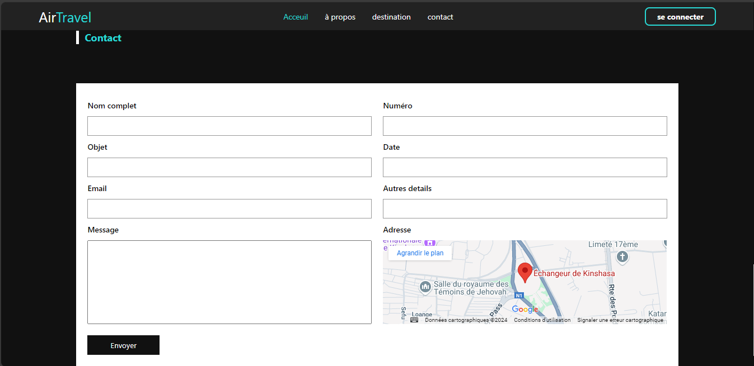
Task: Click into the Message text area
Action: pyautogui.click(x=229, y=282)
